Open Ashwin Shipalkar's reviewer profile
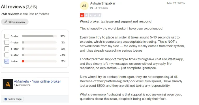This screenshot has height=105, width=199. (103, 3)
